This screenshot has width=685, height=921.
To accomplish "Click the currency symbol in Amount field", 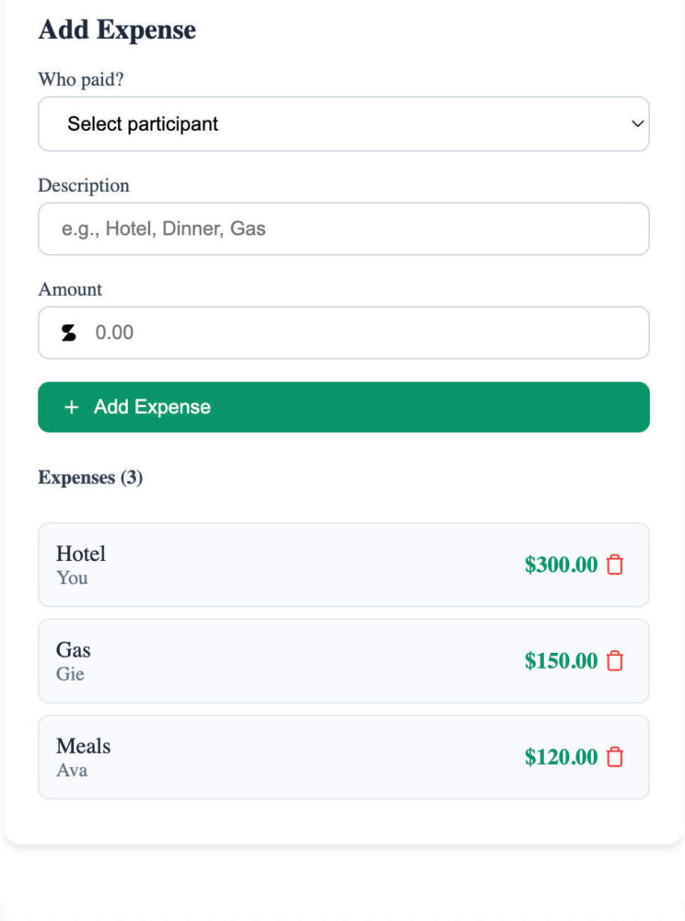I will (66, 332).
